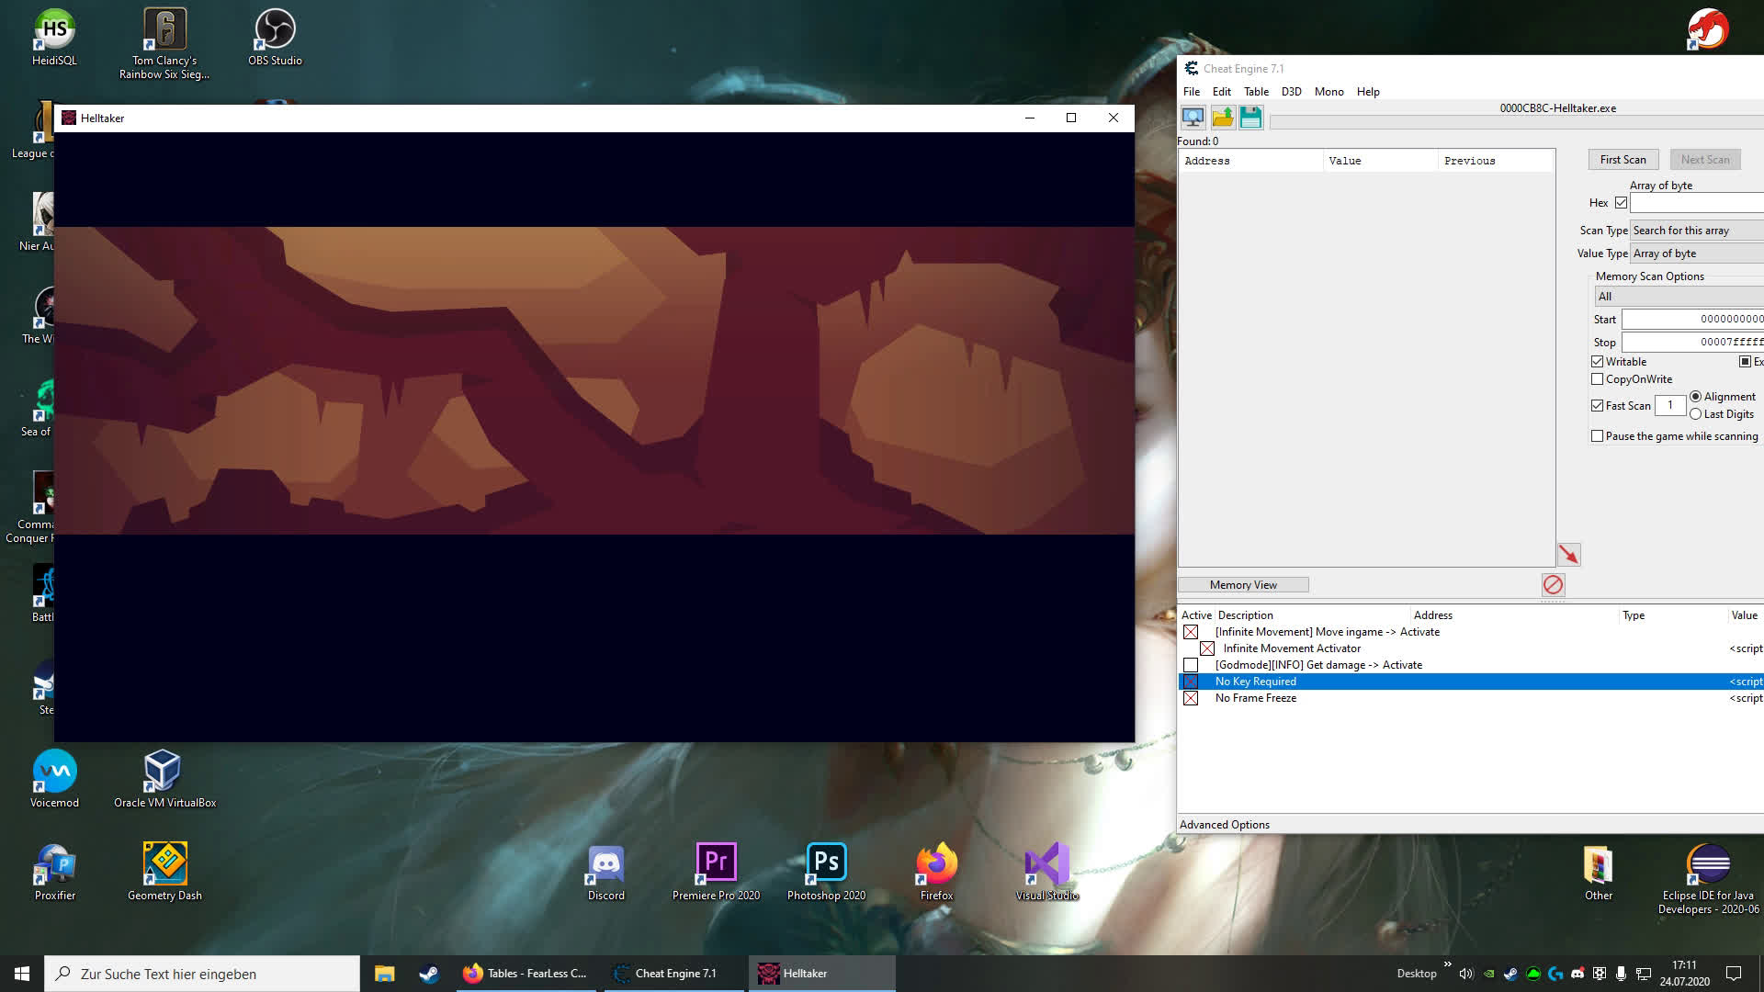Switch to Cheat Engine 7.1 taskbar button
This screenshot has height=992, width=1764.
tap(674, 974)
